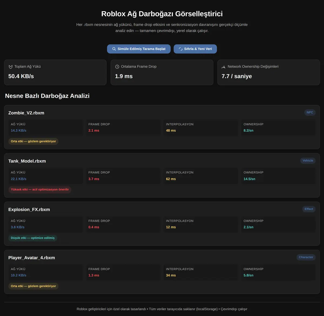Click Player_Avatar_4 interpolation 34 ms
The height and width of the screenshot is (316, 324).
pos(171,275)
